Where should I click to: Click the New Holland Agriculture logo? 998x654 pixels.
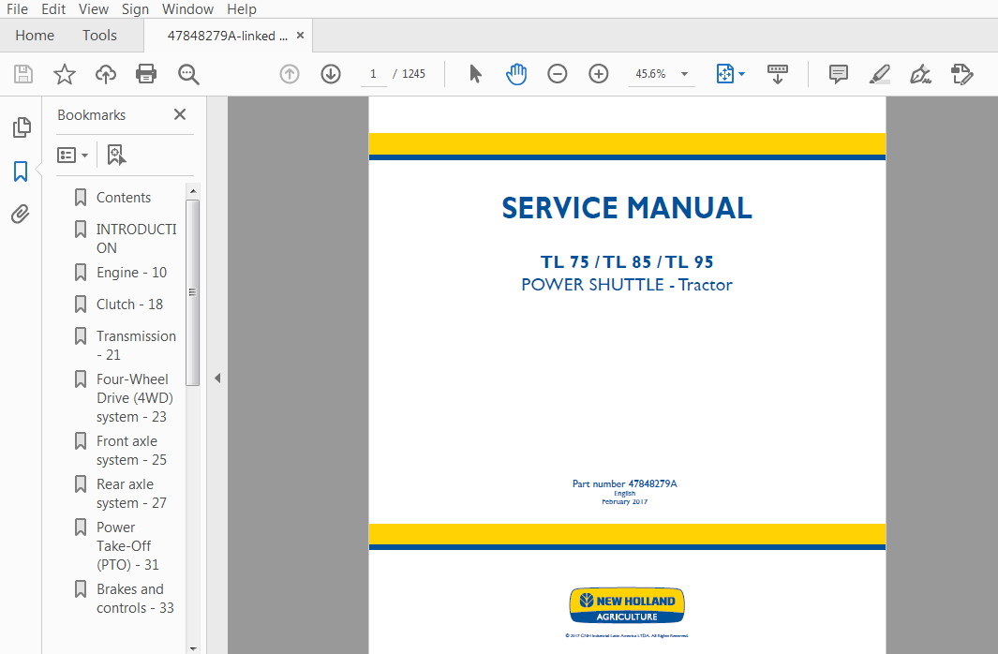tap(627, 605)
